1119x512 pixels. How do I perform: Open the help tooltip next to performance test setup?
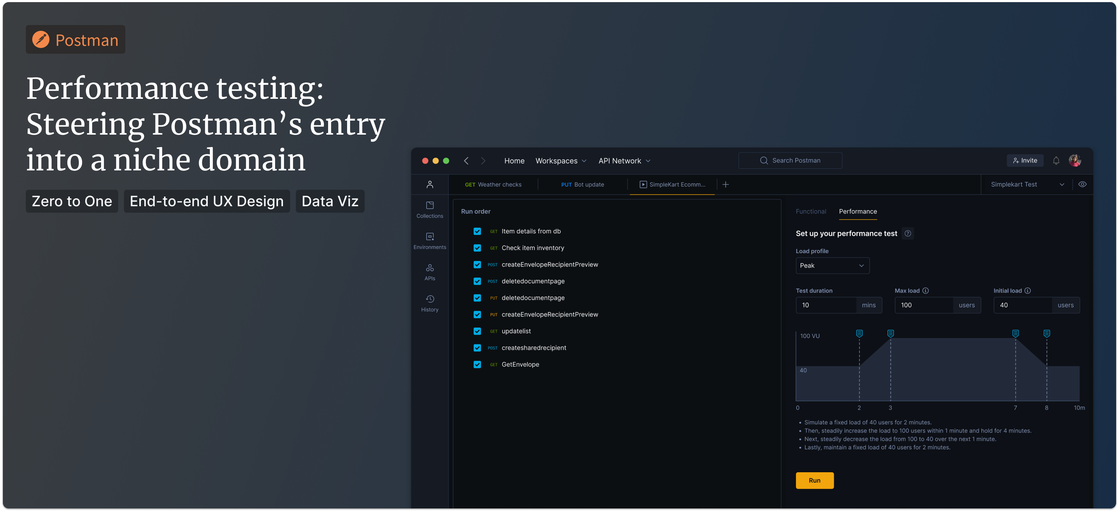(907, 233)
